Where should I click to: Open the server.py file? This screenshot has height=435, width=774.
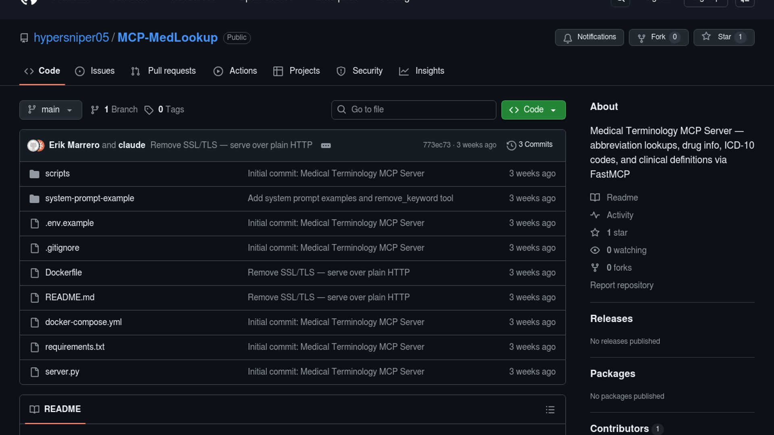point(62,372)
